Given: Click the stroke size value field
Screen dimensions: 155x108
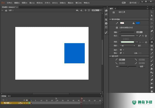Looking at the screenshot, I should point(139,32).
